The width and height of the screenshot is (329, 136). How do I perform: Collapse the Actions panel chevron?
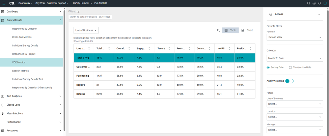tap(319, 14)
